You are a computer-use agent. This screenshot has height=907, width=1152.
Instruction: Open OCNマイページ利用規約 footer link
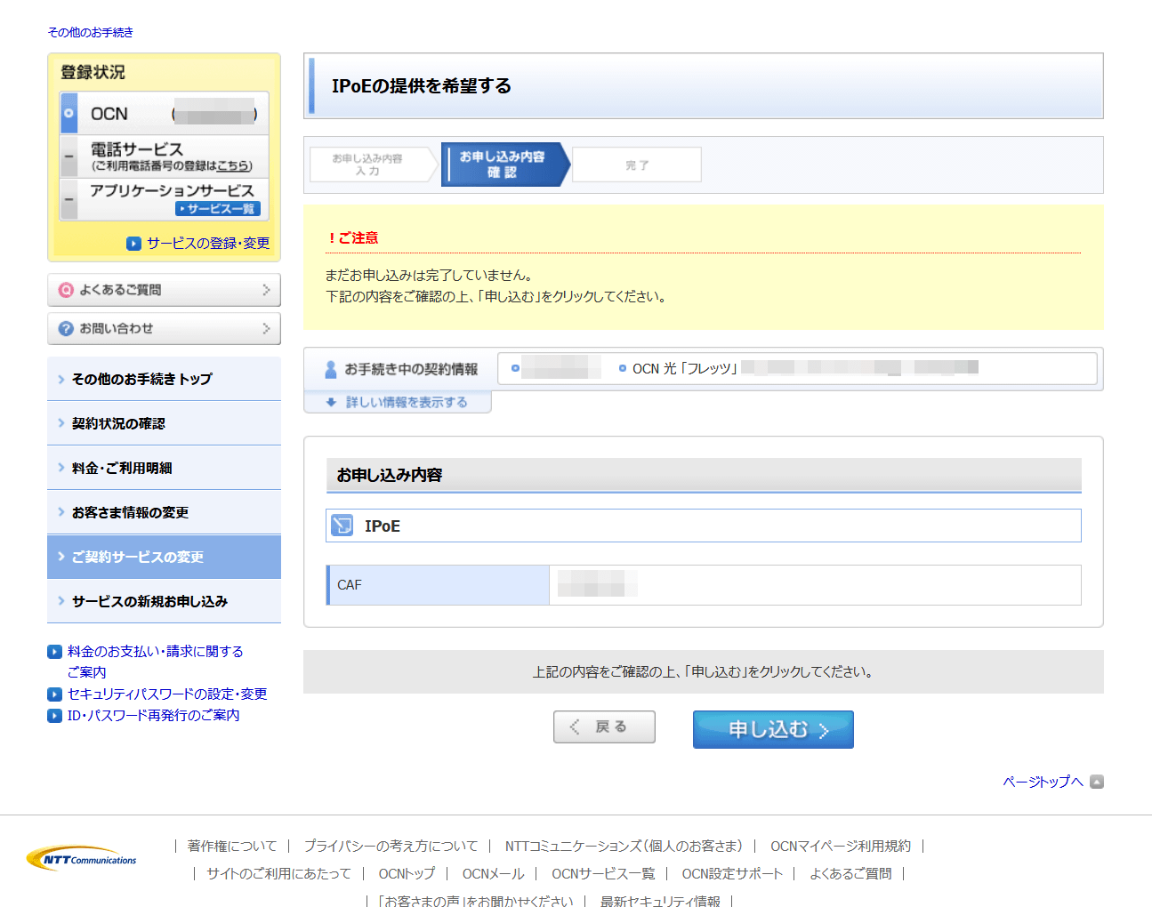click(841, 846)
